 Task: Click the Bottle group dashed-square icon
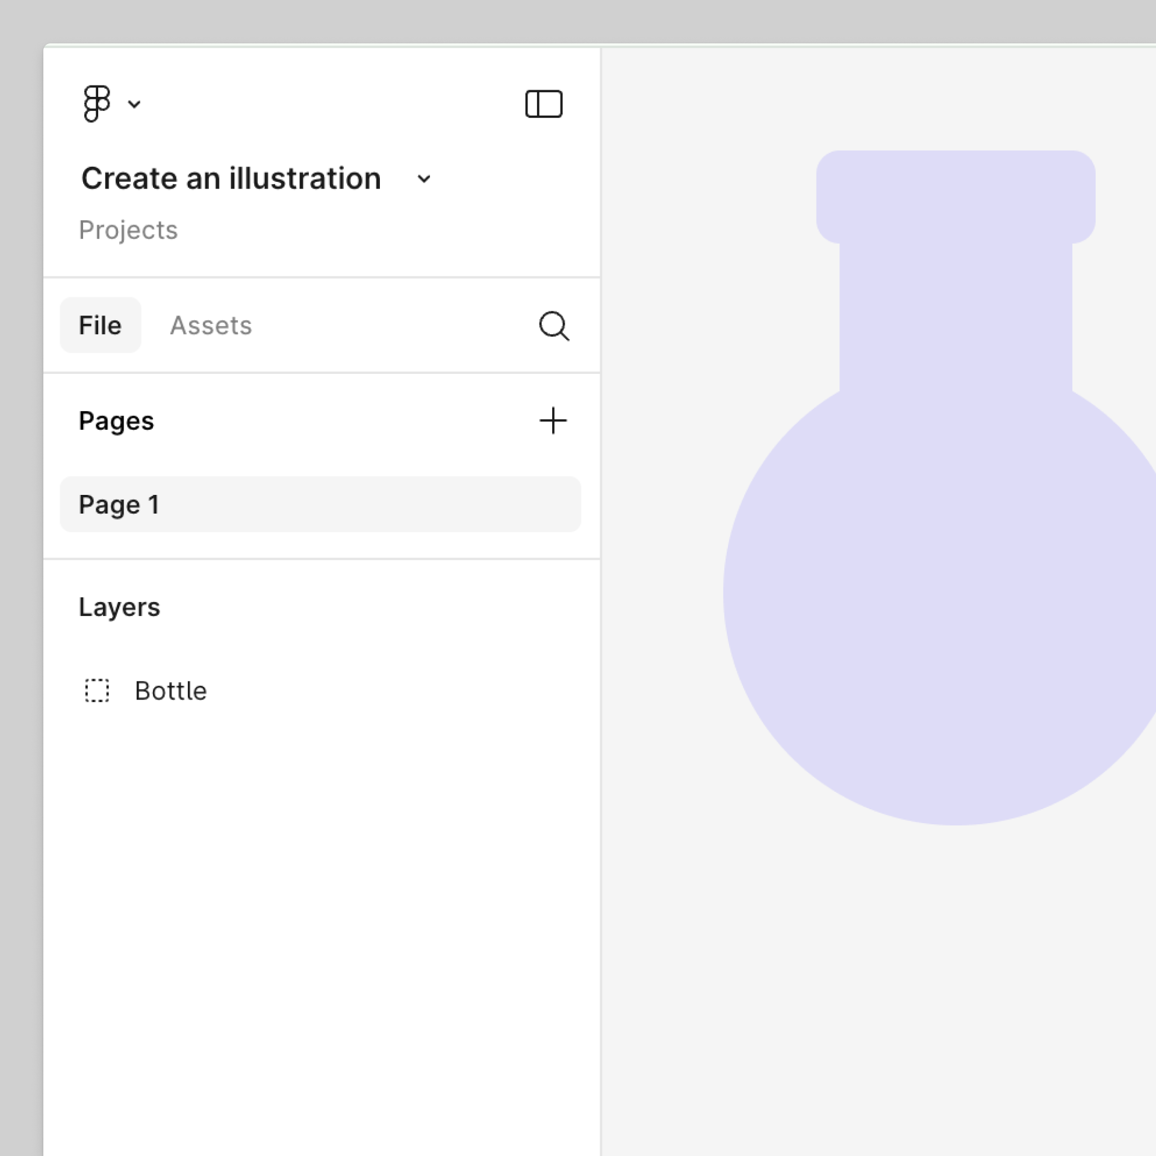pyautogui.click(x=97, y=691)
